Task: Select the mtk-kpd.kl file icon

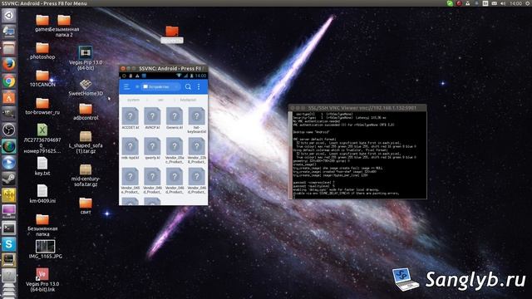Action: [131, 146]
